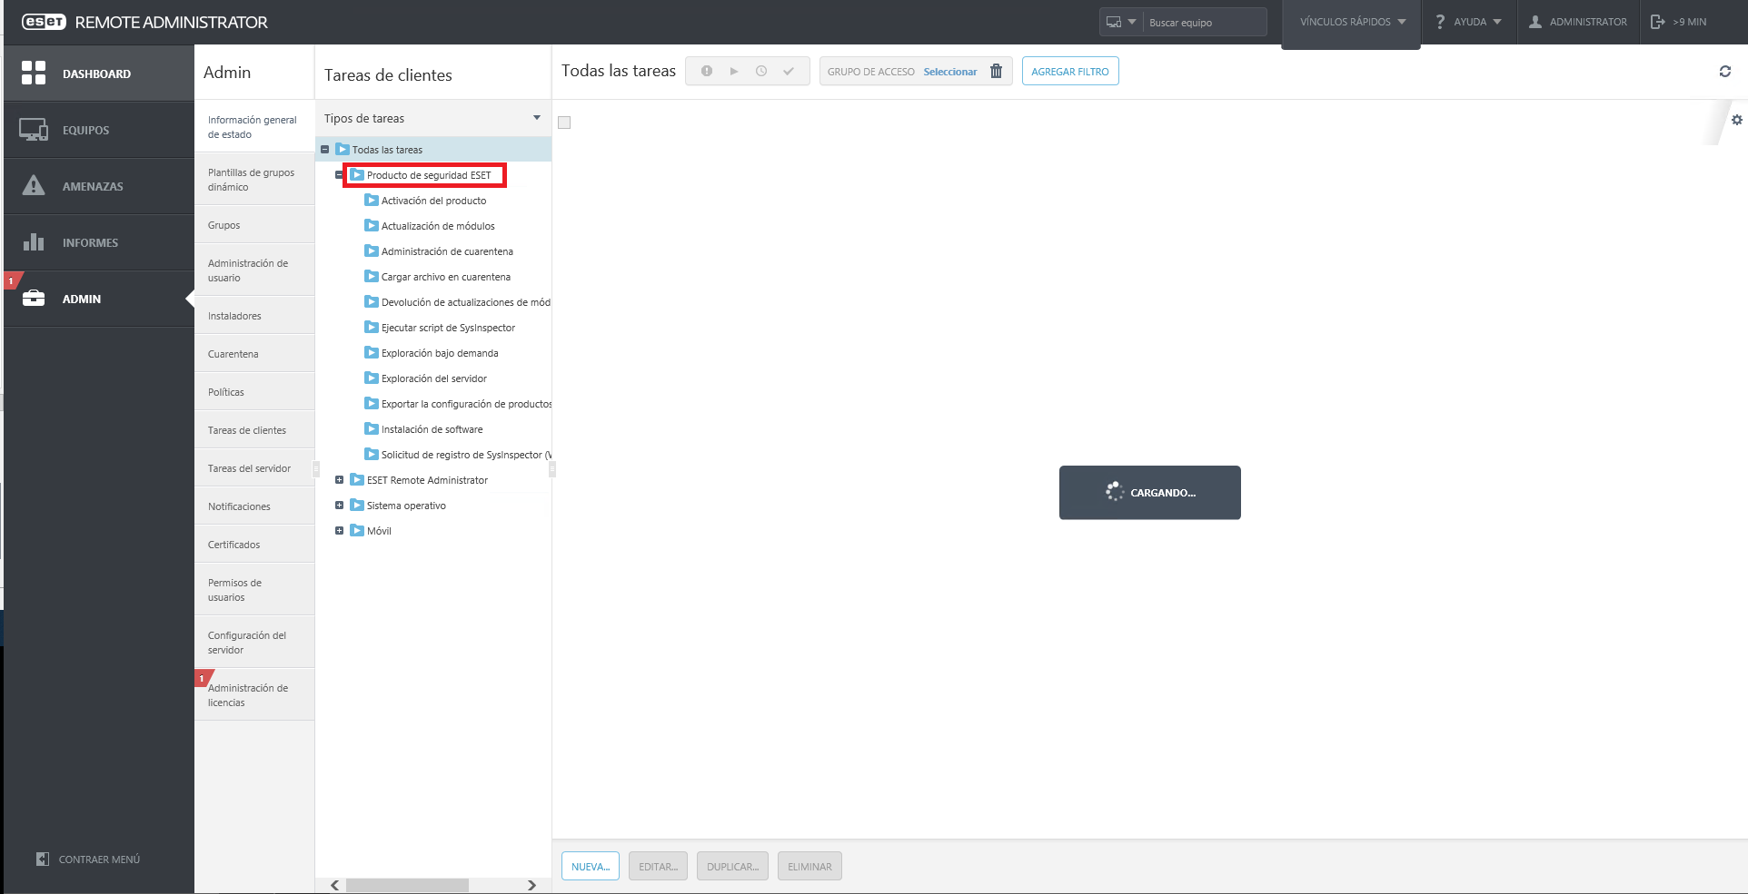
Task: Click the folder icon of Instalación de software
Action: coord(372,428)
